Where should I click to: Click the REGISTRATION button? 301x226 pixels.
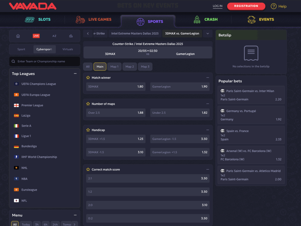[x=246, y=6]
